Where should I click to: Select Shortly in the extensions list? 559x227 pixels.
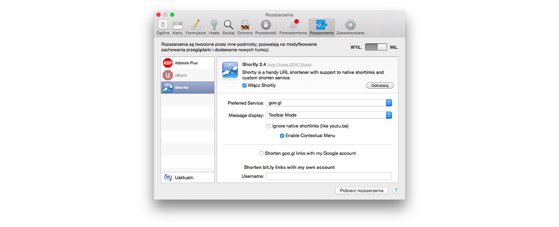point(188,88)
